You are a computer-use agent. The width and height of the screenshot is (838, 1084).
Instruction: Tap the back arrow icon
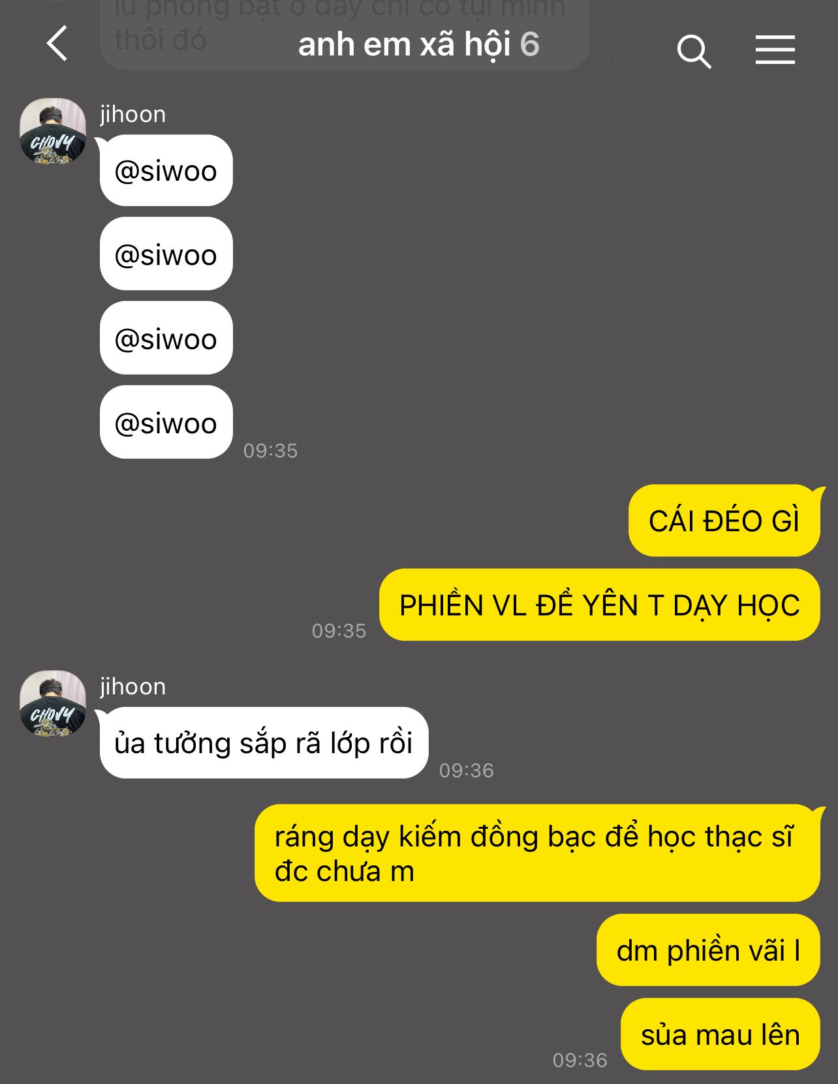point(57,44)
